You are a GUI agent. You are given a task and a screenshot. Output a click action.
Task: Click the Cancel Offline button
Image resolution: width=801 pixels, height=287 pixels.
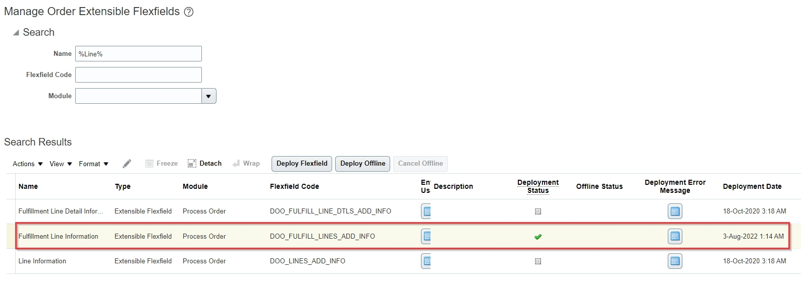[x=420, y=164]
